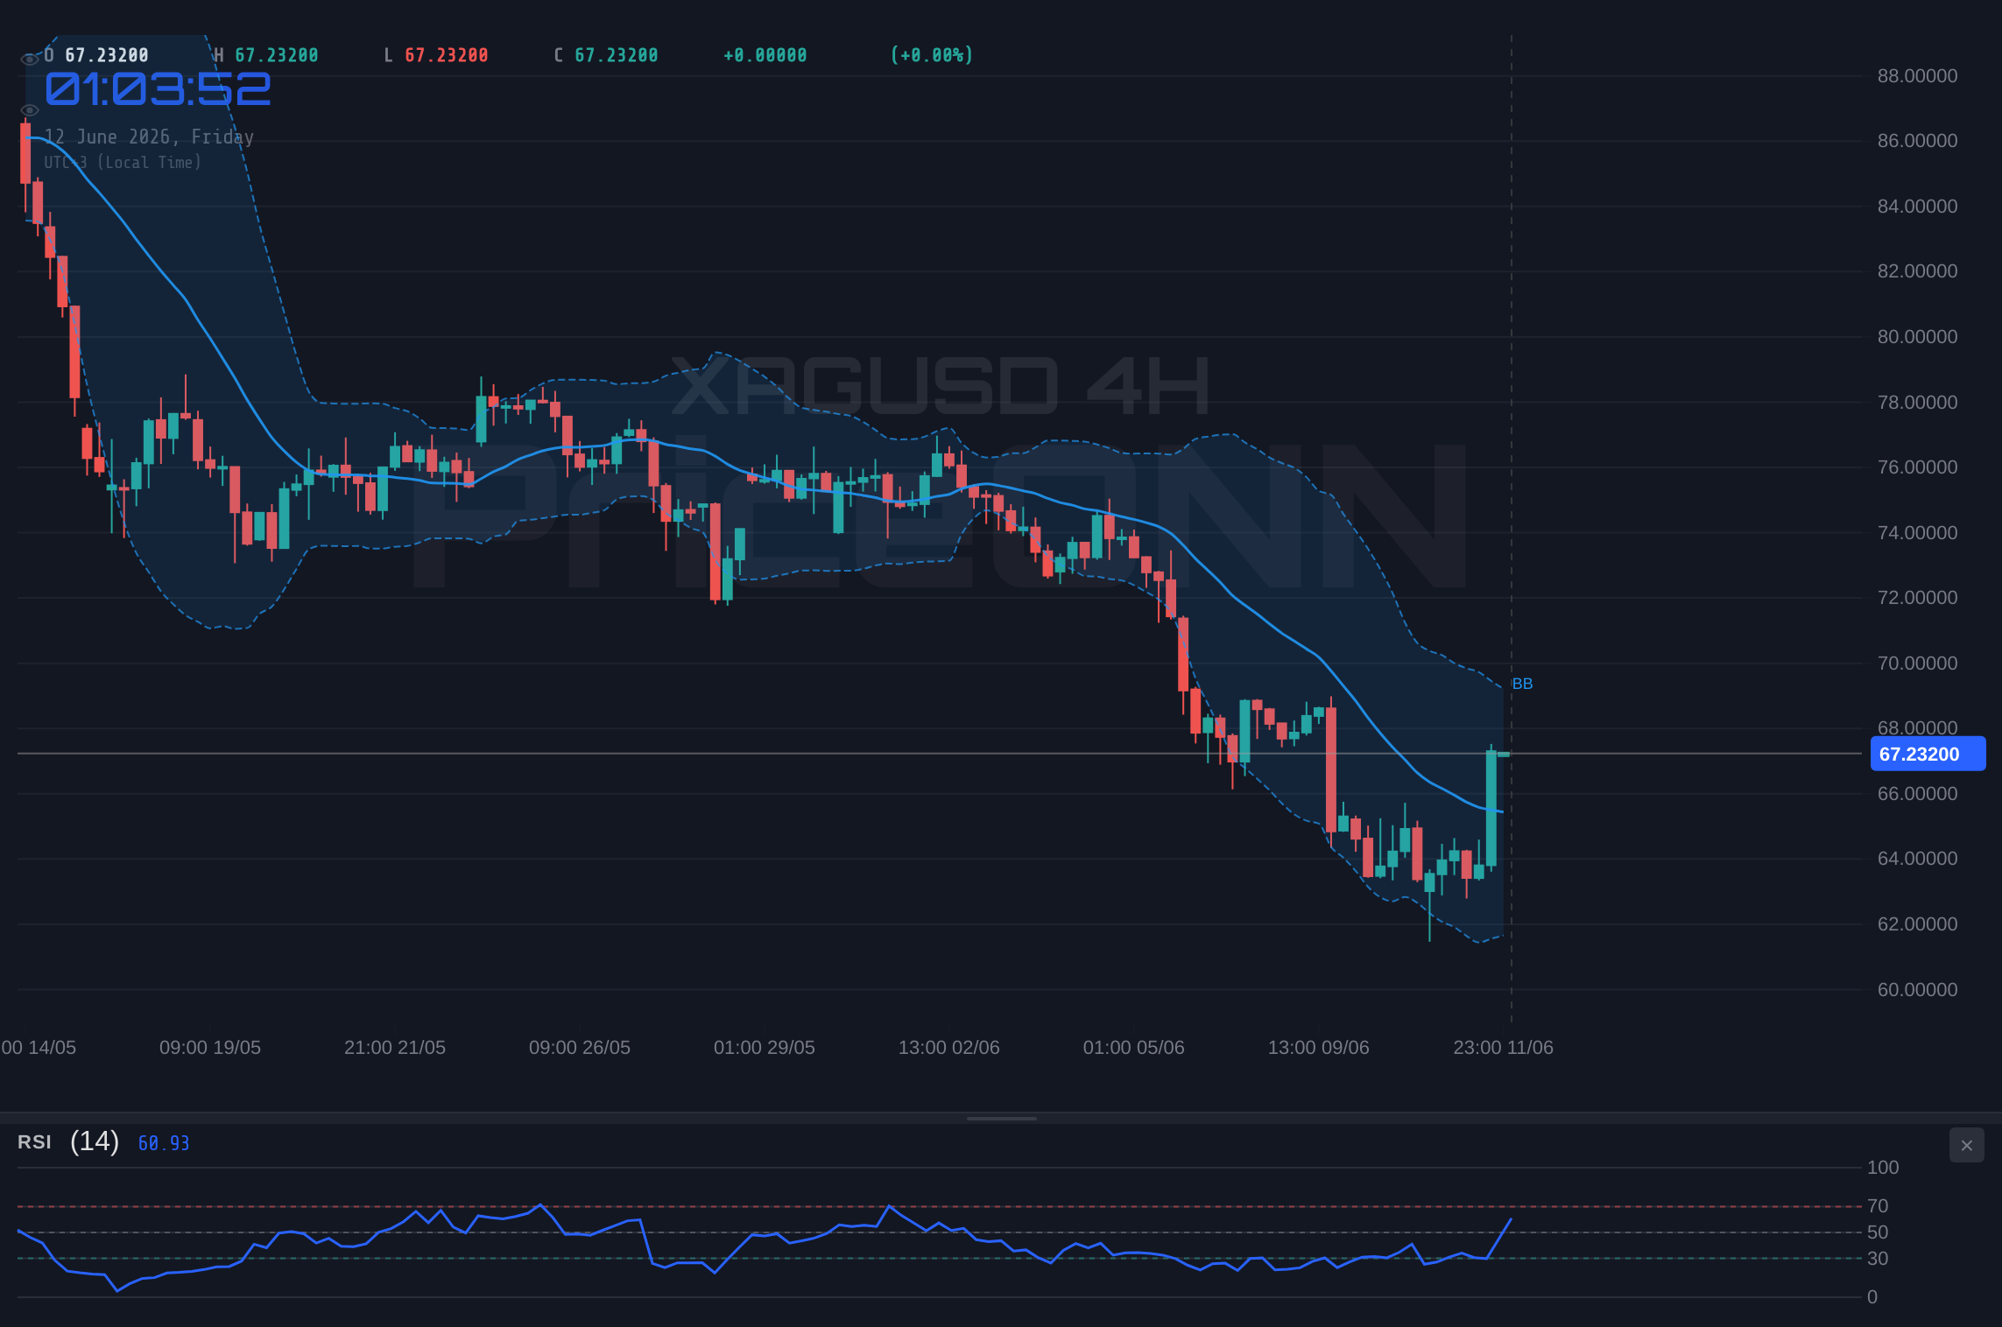Click the 80.00000 price axis label

(x=1917, y=337)
